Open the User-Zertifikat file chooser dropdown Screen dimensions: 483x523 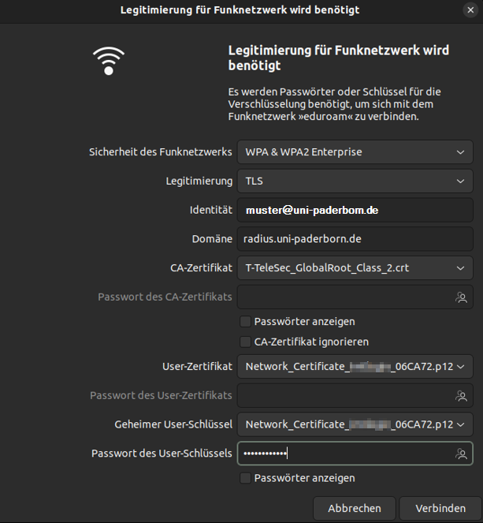pos(355,366)
